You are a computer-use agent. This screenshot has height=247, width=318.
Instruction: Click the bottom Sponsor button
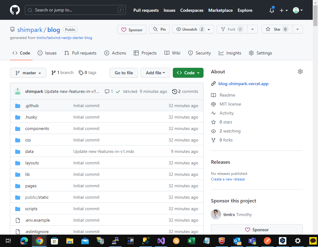point(257,230)
